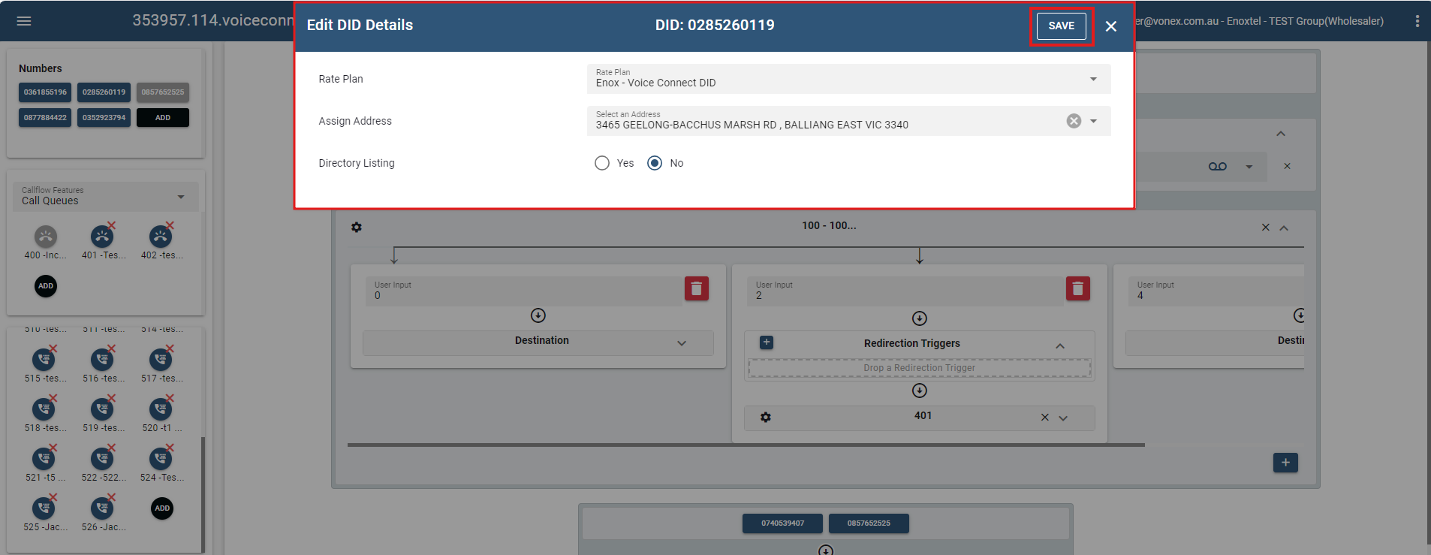Select Yes for Directory Listing
1431x555 pixels.
(x=602, y=163)
